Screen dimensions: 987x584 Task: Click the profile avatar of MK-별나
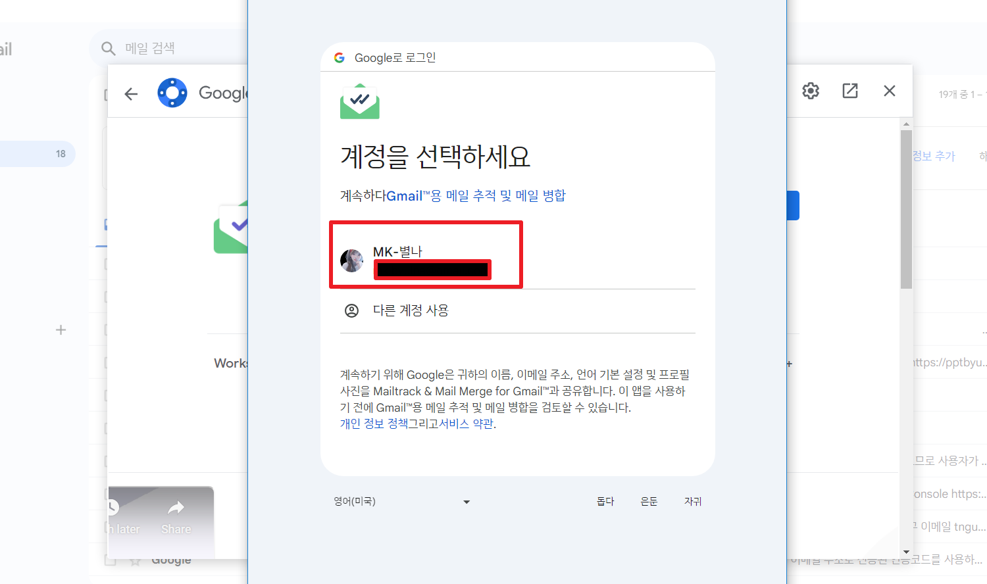point(352,260)
